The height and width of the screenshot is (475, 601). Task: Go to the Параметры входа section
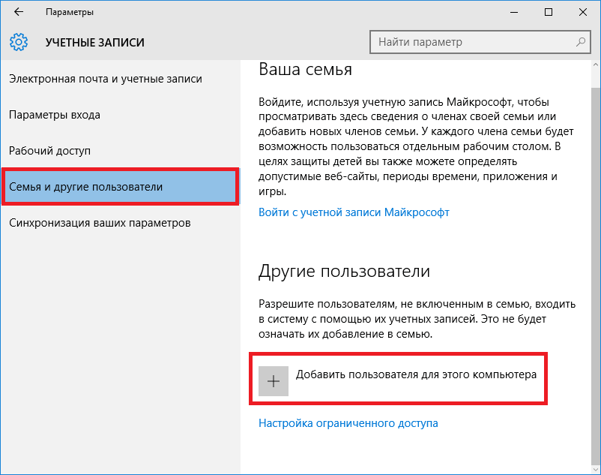coord(55,115)
